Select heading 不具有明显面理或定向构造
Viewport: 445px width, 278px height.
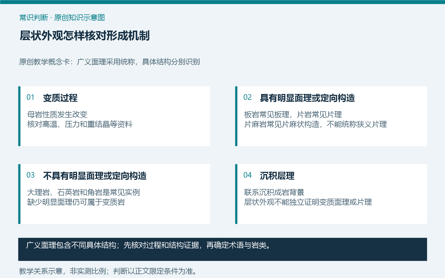[95, 176]
